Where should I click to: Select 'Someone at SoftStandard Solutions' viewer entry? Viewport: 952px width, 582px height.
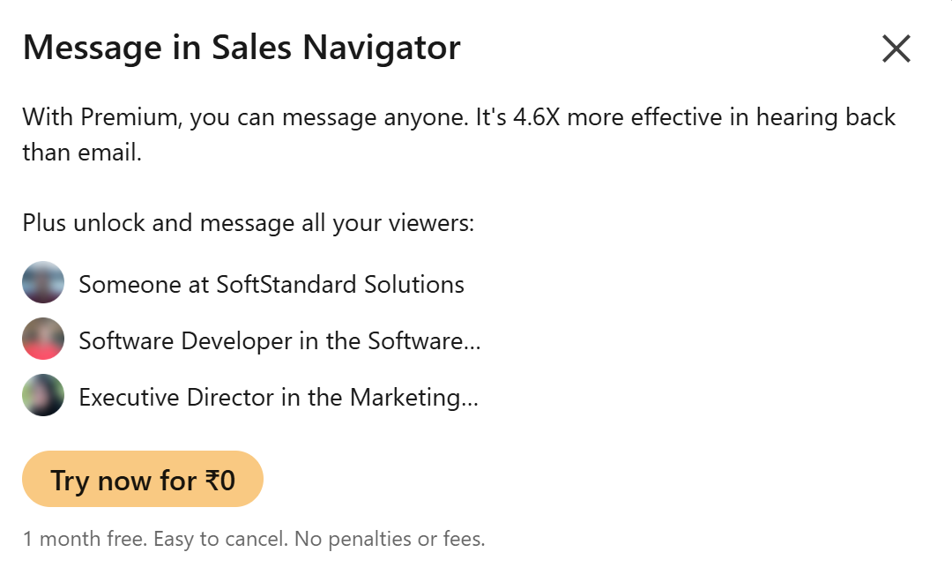click(x=271, y=284)
